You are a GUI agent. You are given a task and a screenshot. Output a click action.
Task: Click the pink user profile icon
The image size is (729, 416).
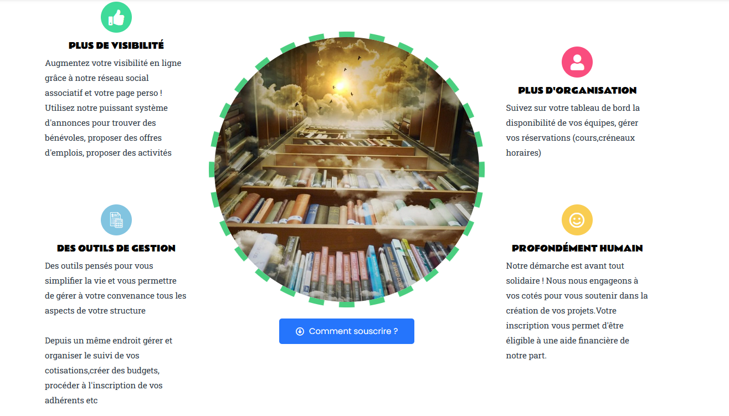click(x=577, y=62)
